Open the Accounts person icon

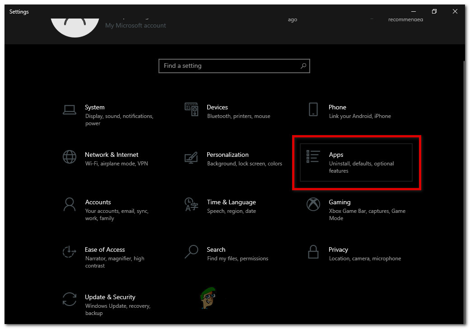(69, 205)
